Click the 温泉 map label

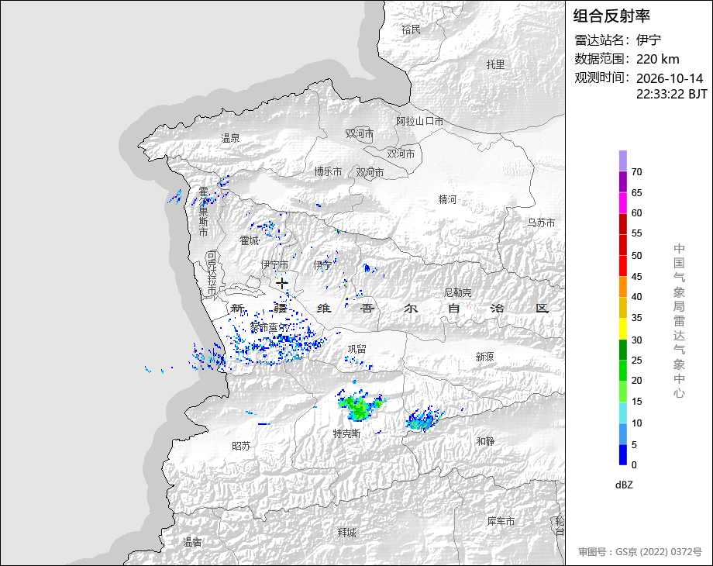point(230,138)
